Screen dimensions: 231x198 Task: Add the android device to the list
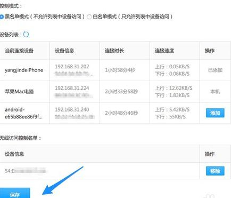point(215,113)
